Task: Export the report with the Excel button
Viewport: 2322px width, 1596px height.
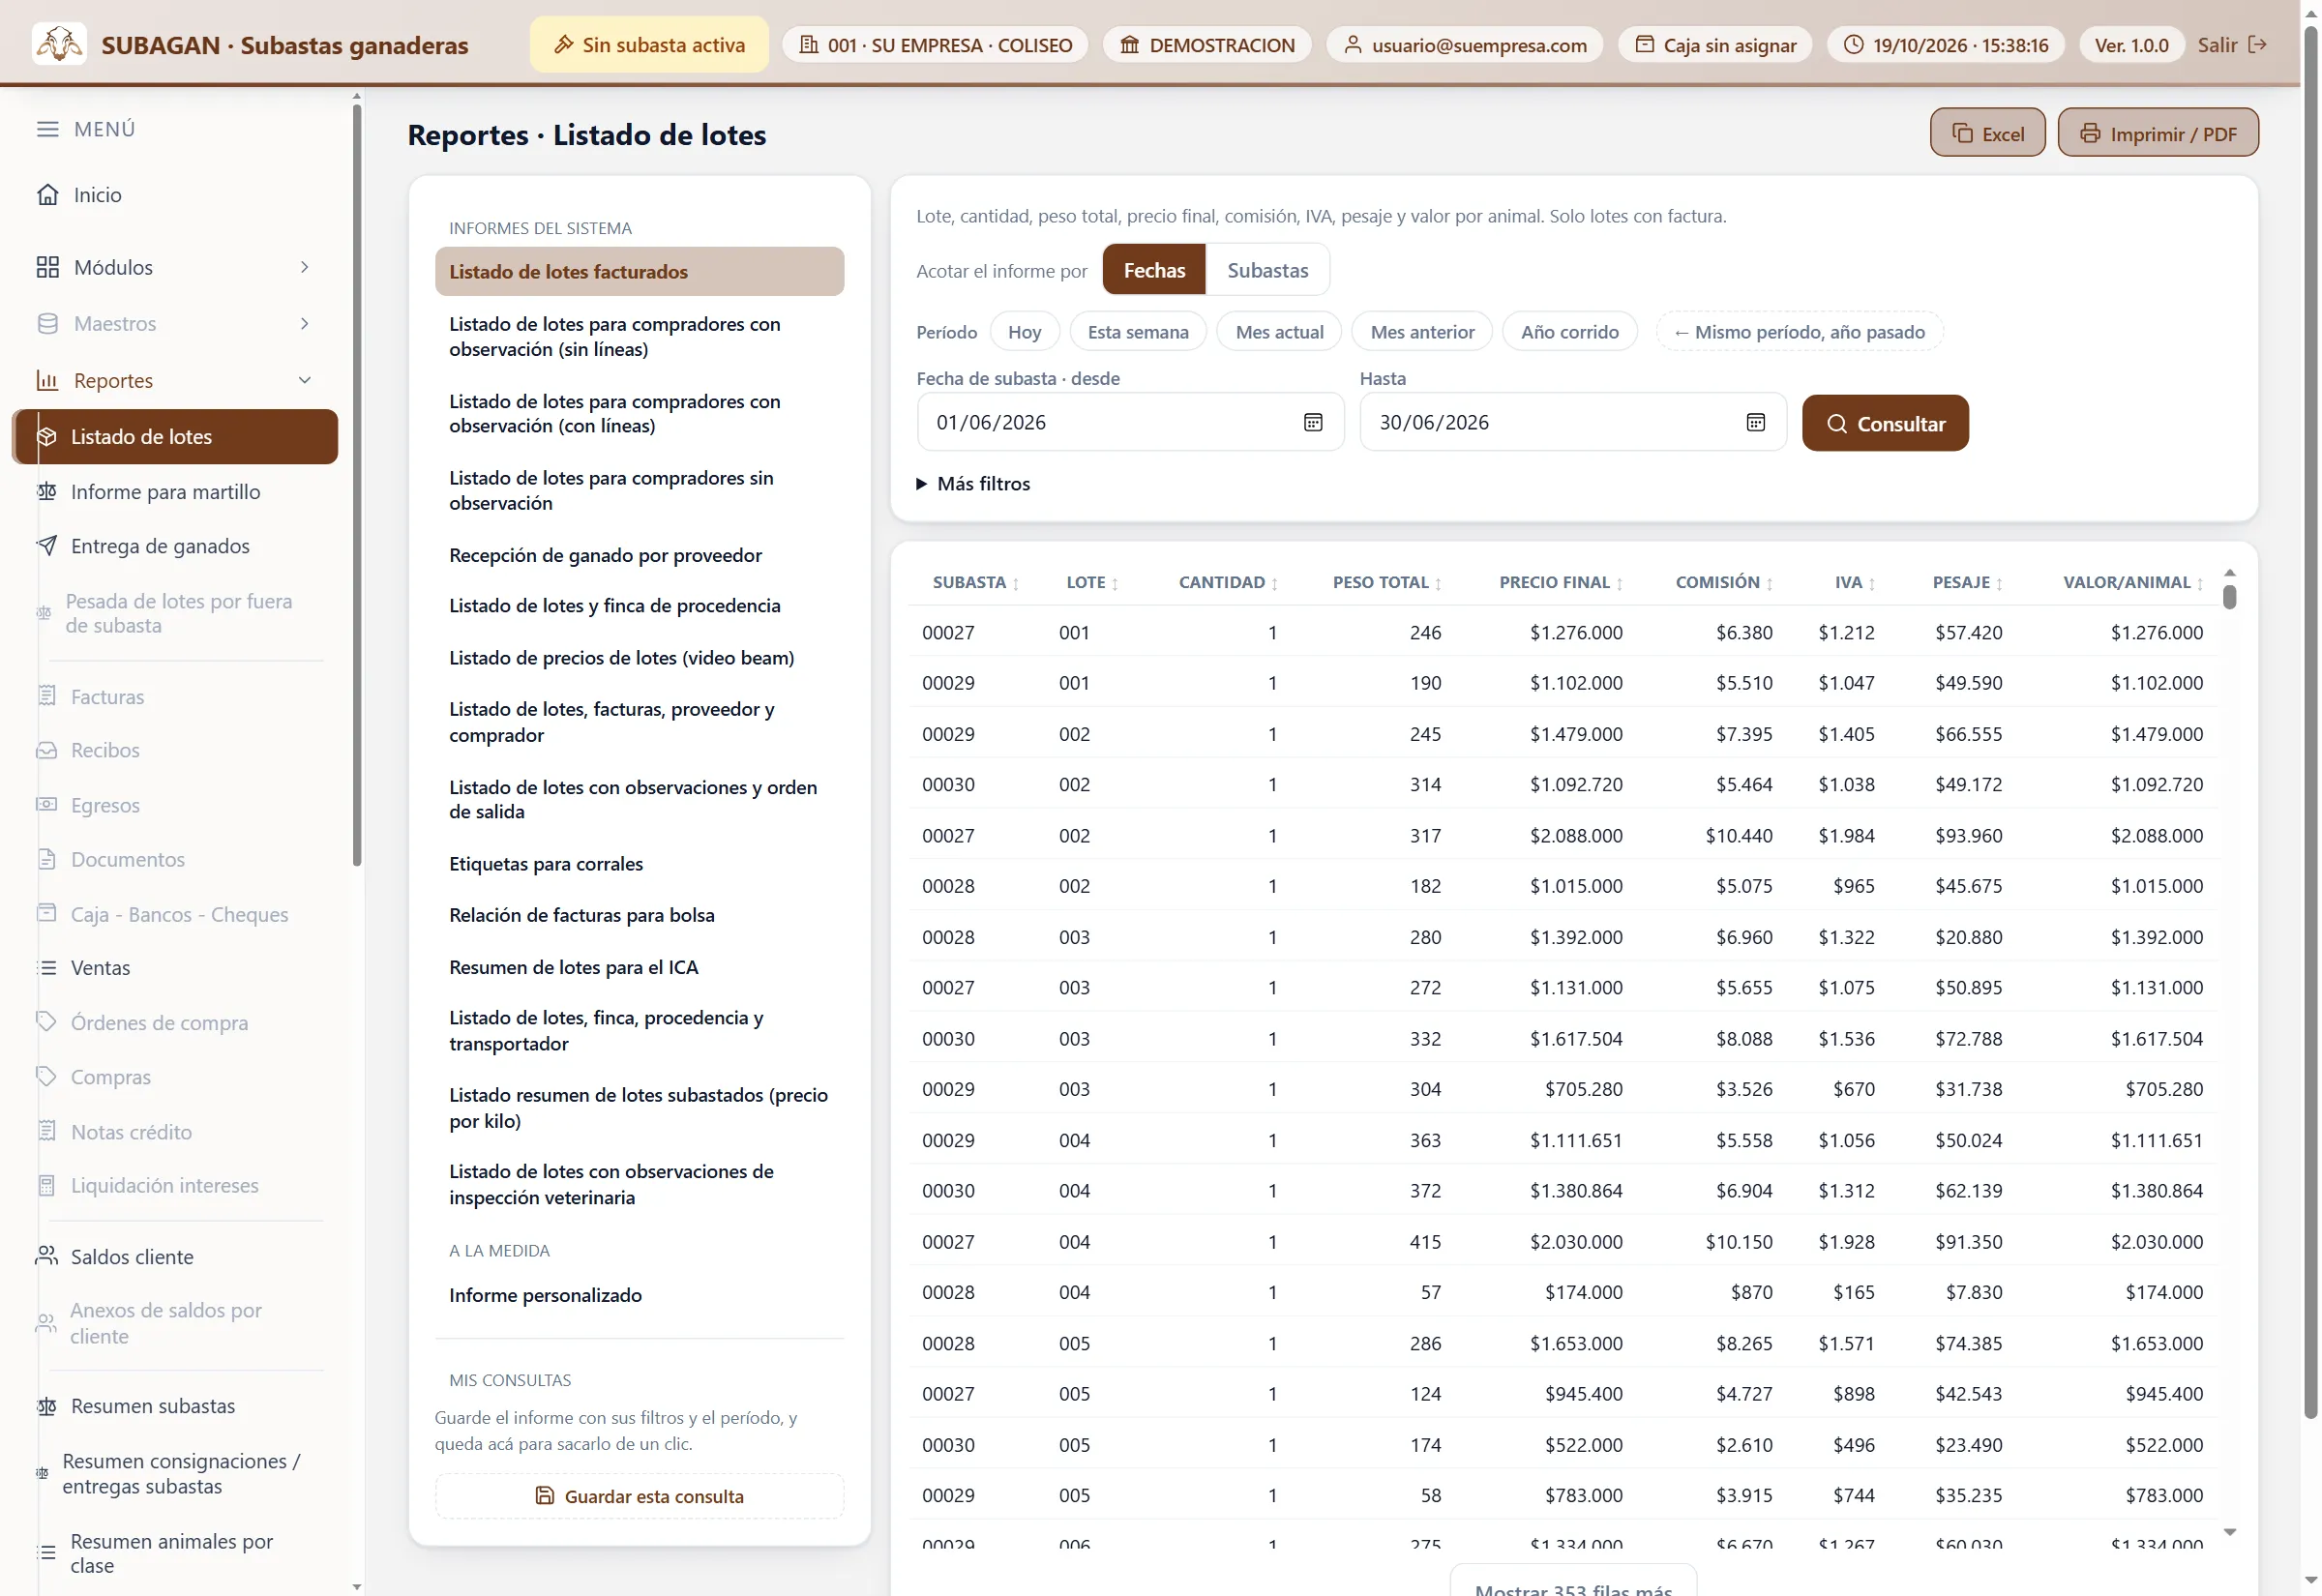Action: [x=1987, y=133]
